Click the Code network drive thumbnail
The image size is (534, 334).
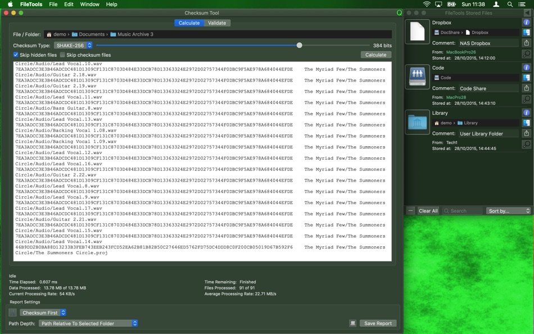pos(417,77)
